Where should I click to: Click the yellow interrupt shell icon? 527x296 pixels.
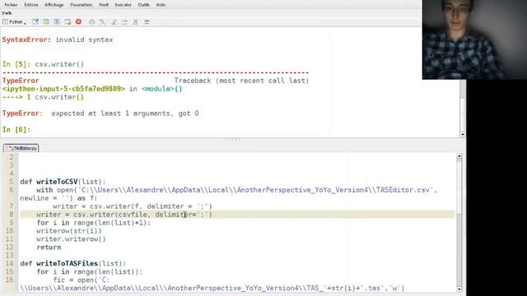(46, 22)
